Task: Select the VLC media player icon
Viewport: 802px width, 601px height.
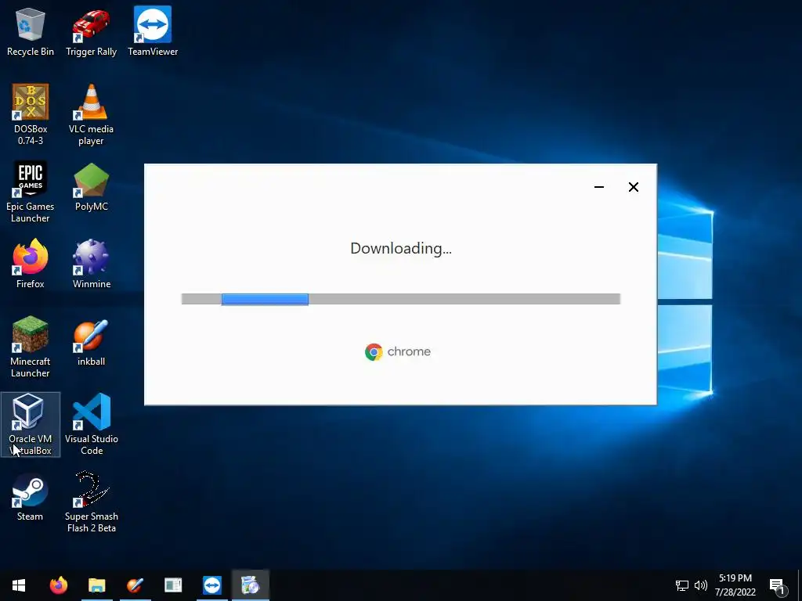Action: 91,114
